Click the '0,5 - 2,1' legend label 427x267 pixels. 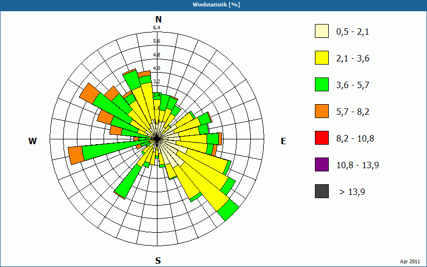(x=353, y=32)
